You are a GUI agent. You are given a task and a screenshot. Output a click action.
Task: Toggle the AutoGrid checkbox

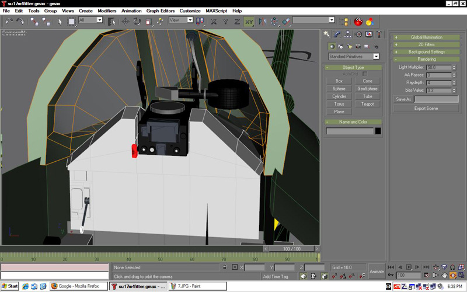point(365,74)
